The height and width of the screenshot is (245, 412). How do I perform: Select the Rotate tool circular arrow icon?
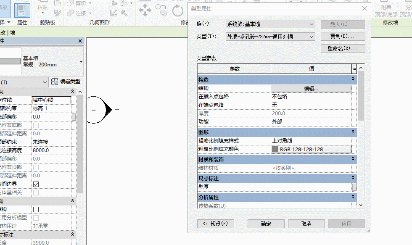(177, 11)
